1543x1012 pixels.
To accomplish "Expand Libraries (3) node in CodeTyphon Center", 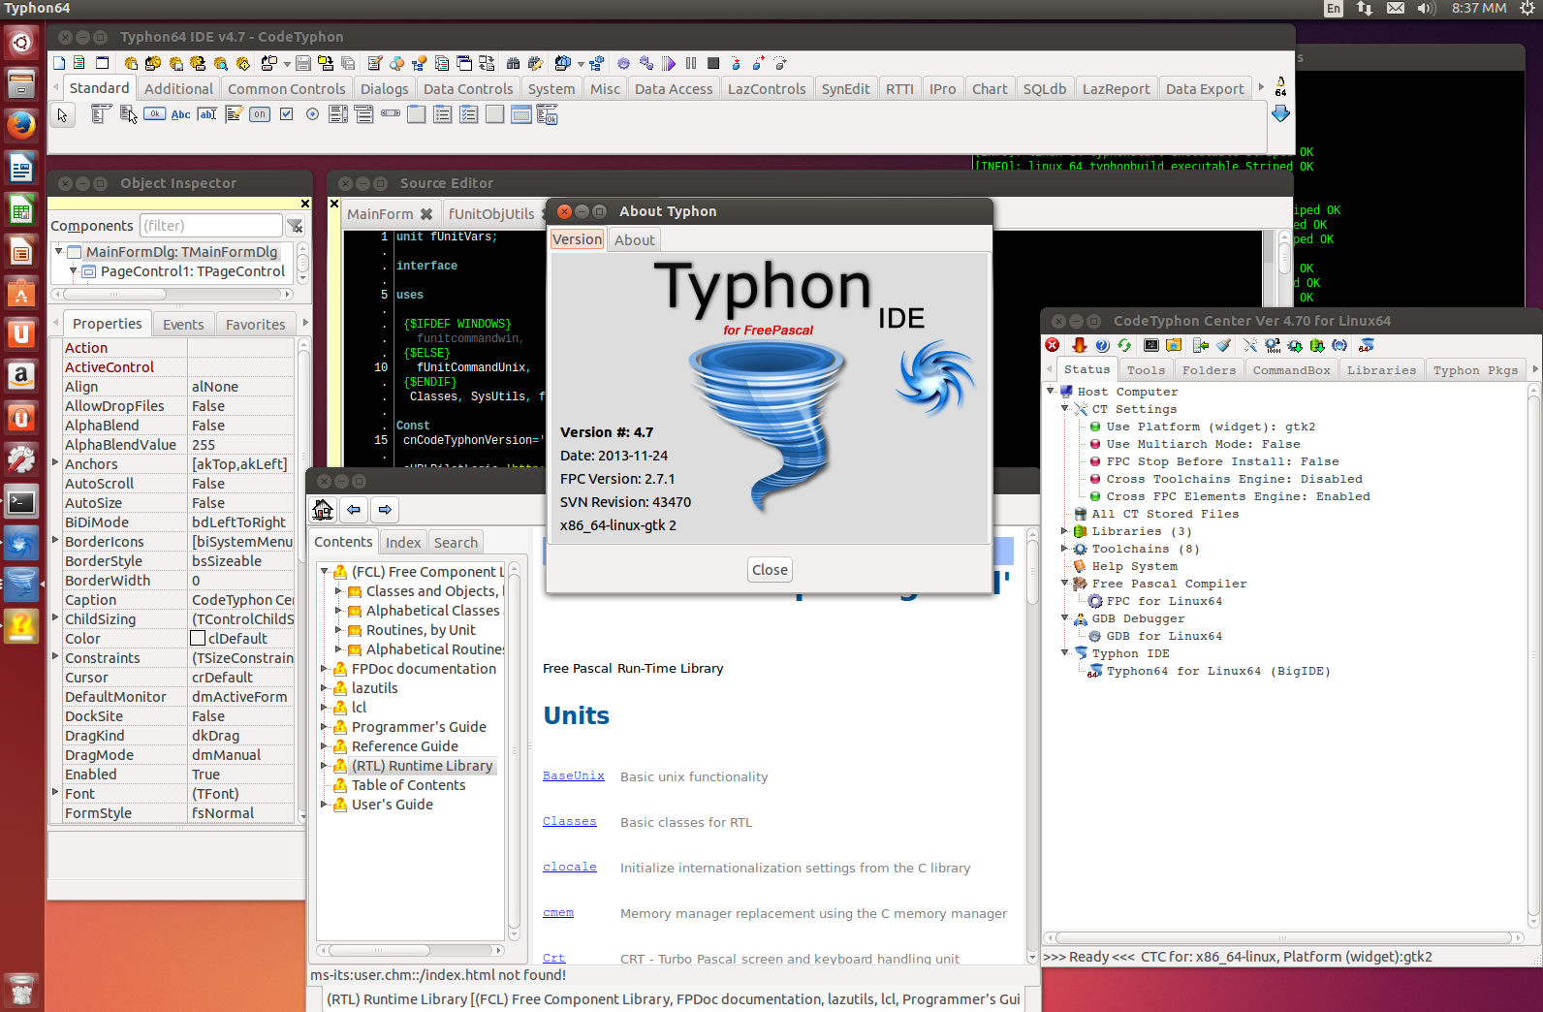I will 1065,530.
